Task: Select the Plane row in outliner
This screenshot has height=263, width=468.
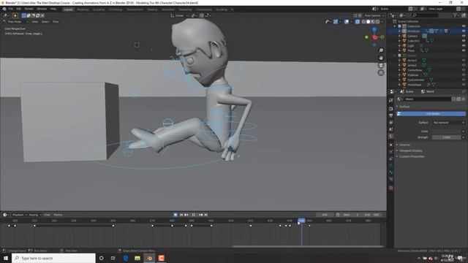Action: pyautogui.click(x=411, y=50)
